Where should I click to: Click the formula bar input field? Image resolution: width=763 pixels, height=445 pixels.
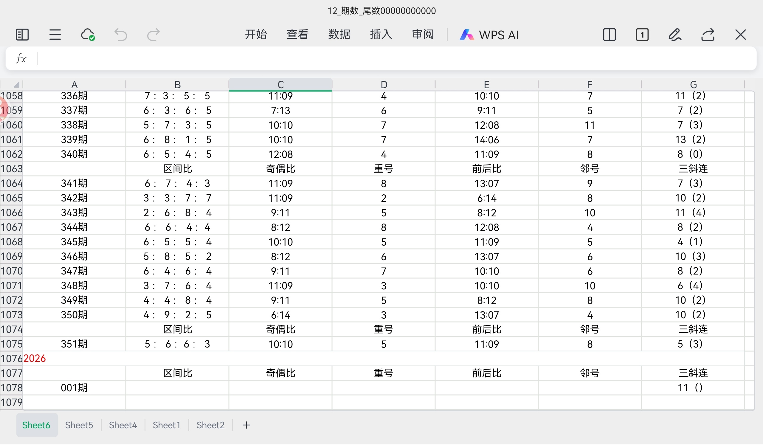click(394, 58)
